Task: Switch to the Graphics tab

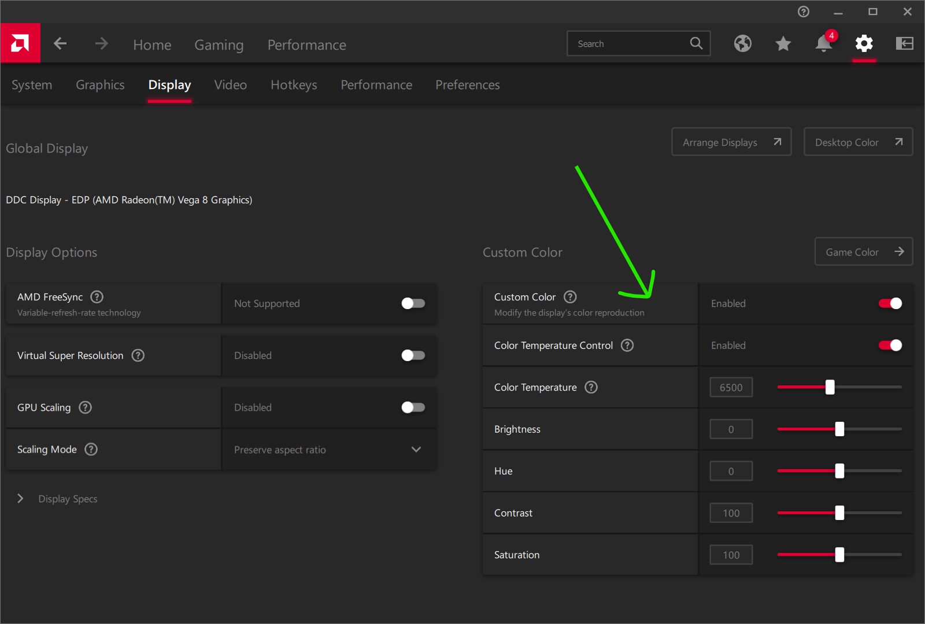Action: tap(100, 85)
